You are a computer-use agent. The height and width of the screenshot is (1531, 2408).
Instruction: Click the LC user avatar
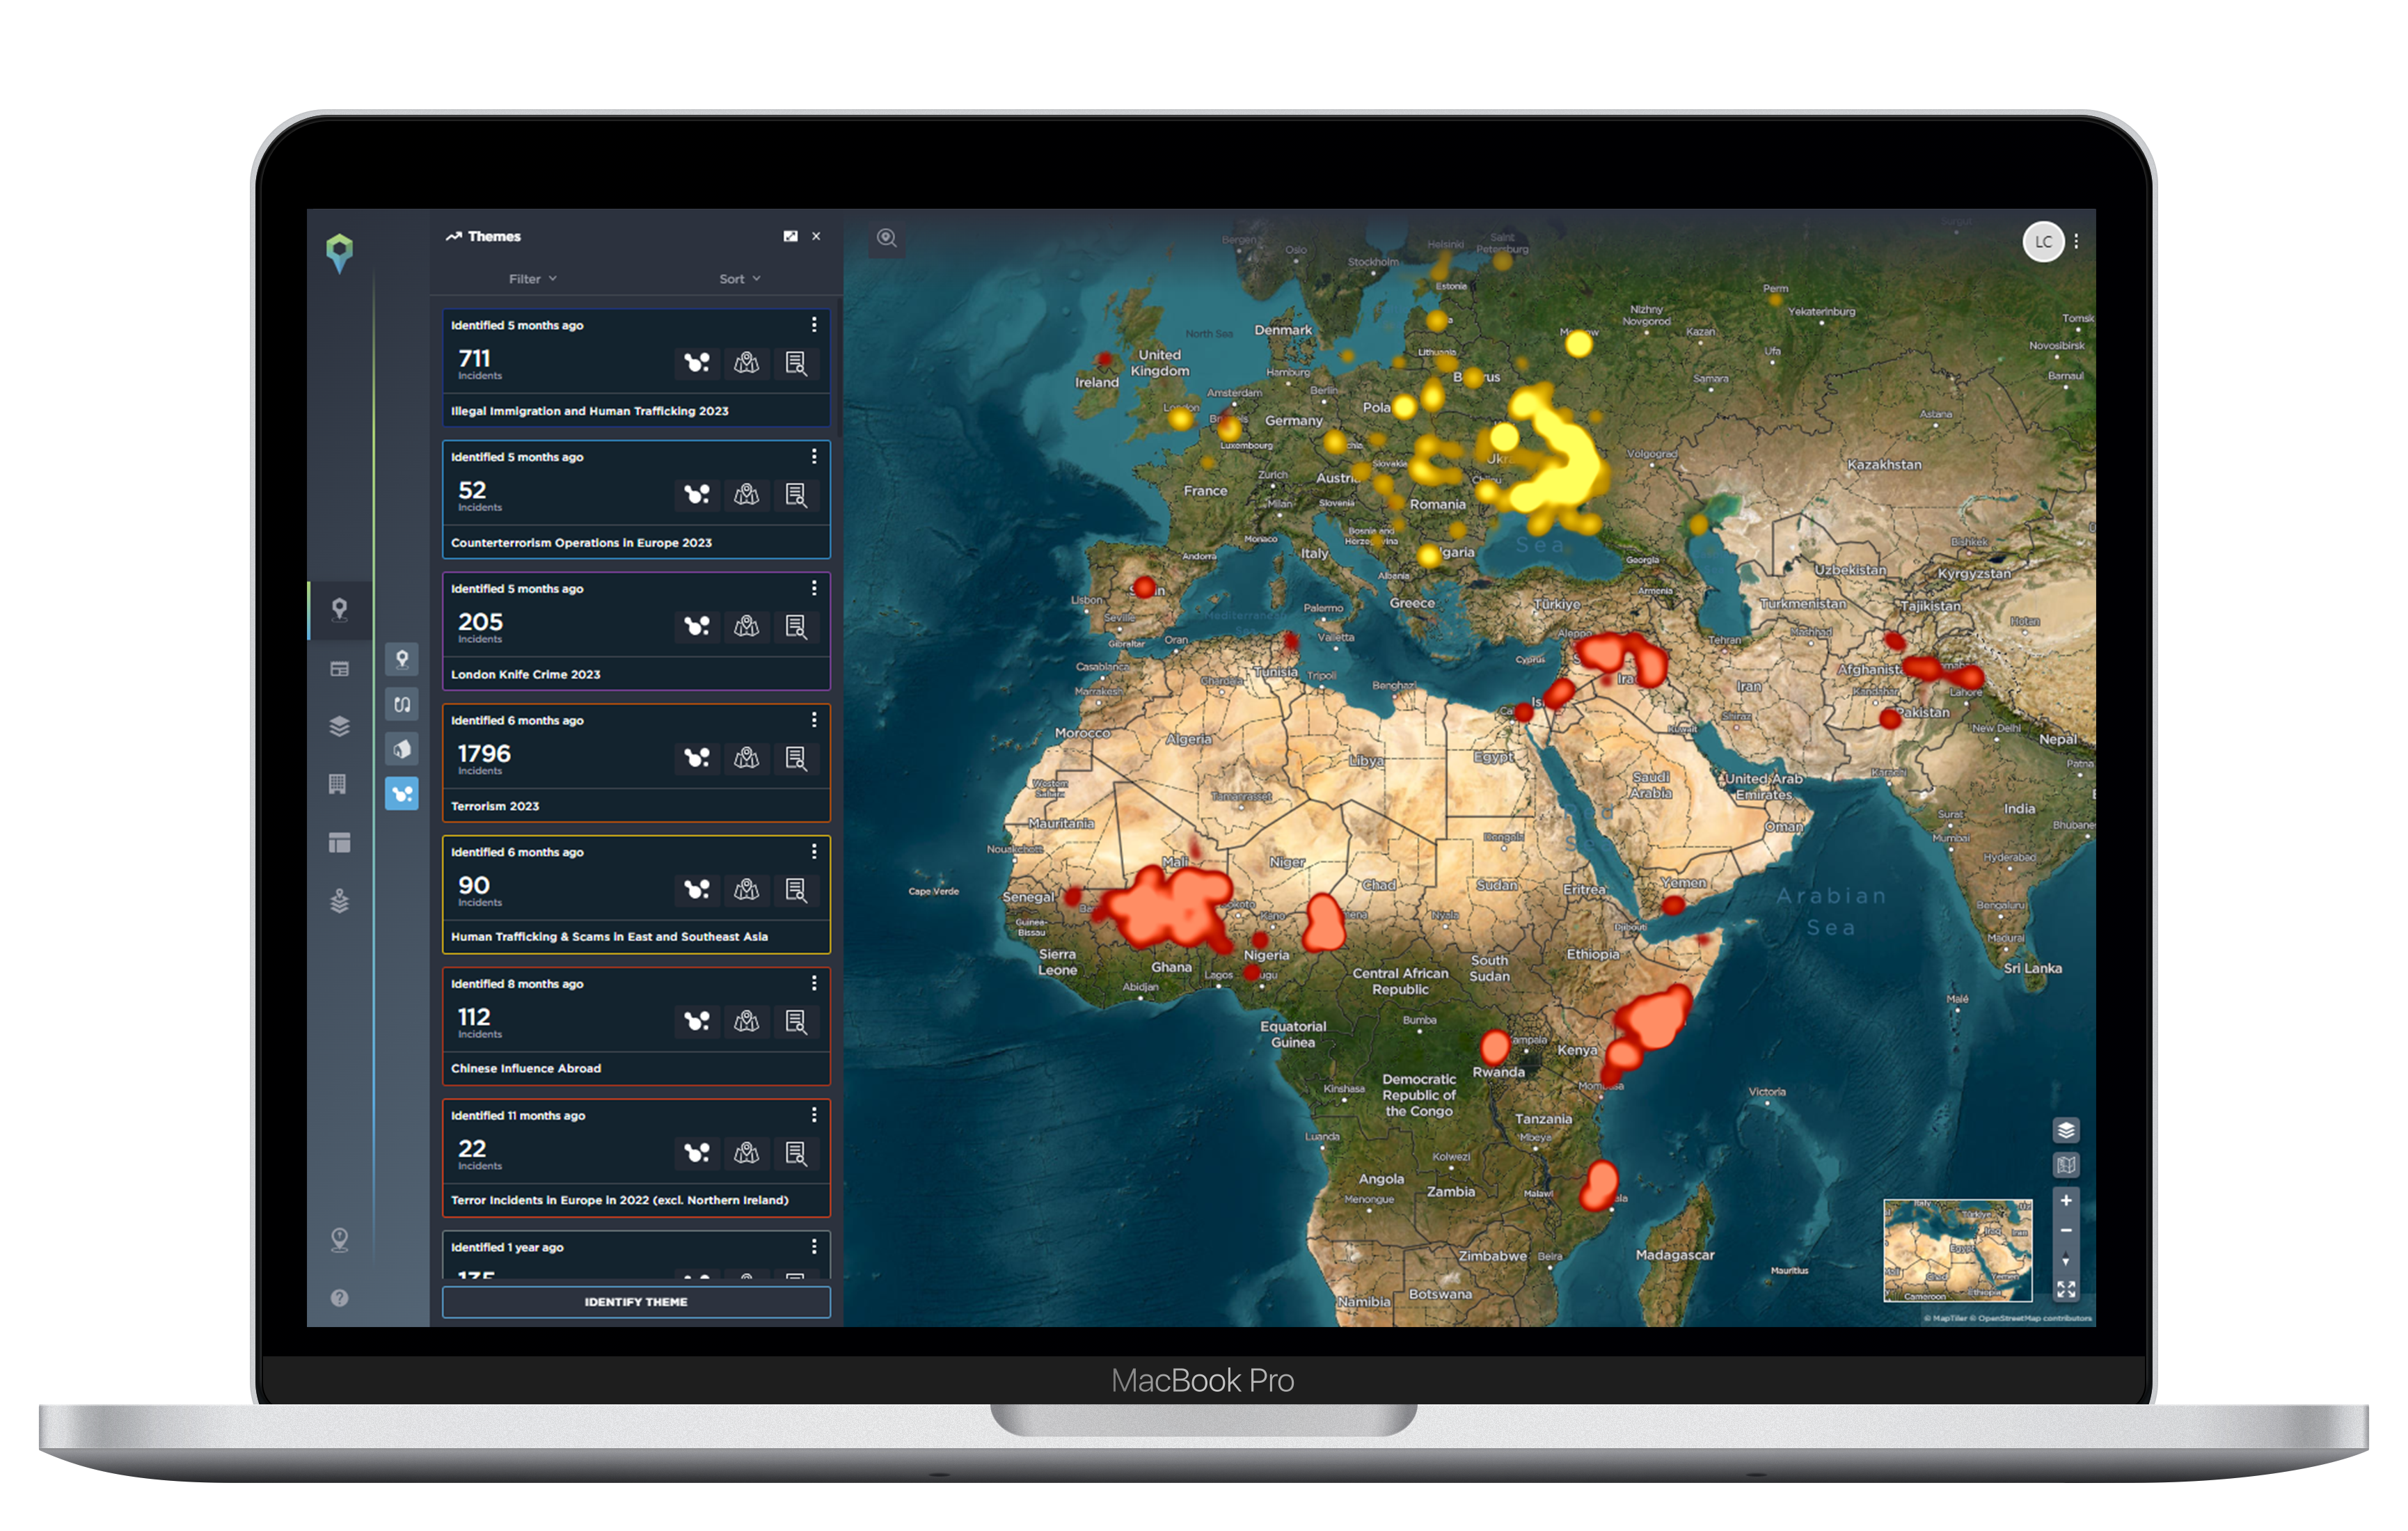tap(2043, 242)
